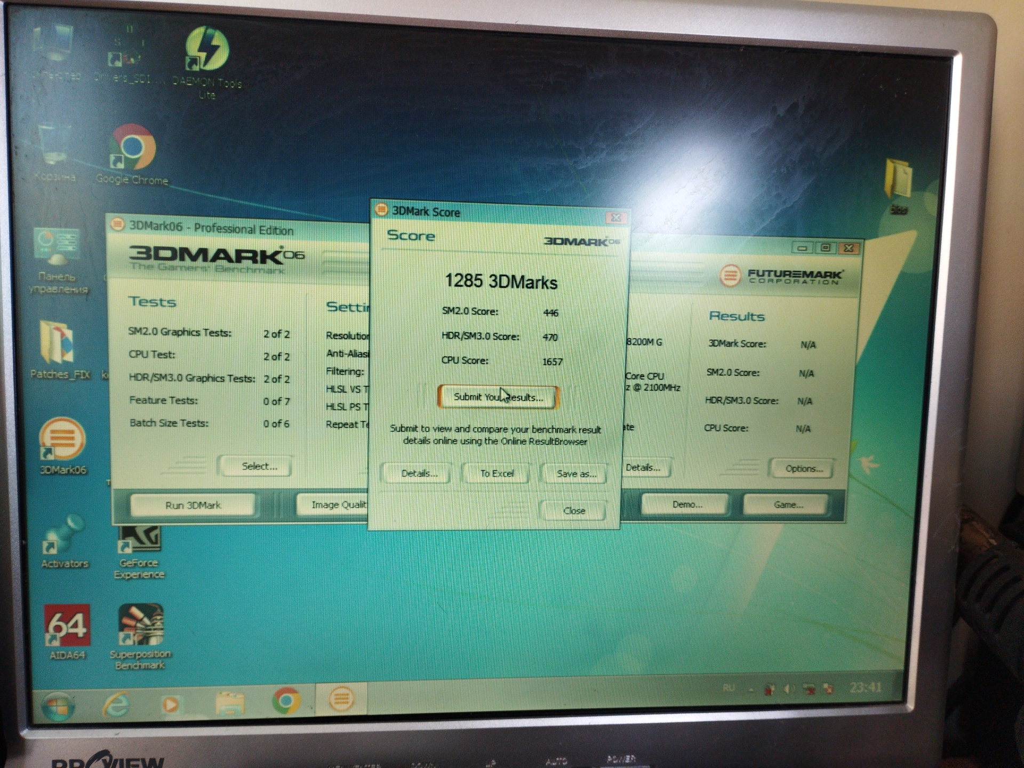This screenshot has height=768, width=1024.
Task: Click the Demo... button
Action: coord(685,504)
